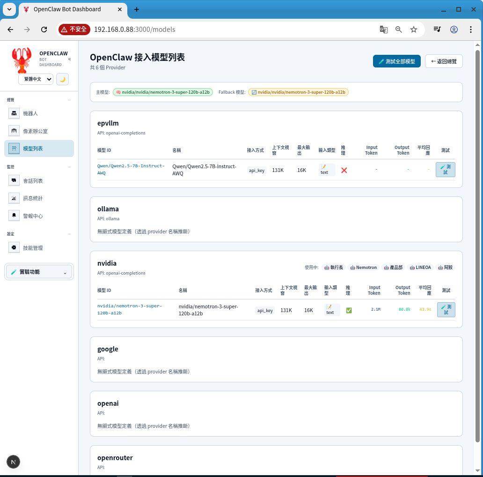This screenshot has height=477, width=483.
Task: Click the 2.1M Input Token value
Action: coord(375,309)
